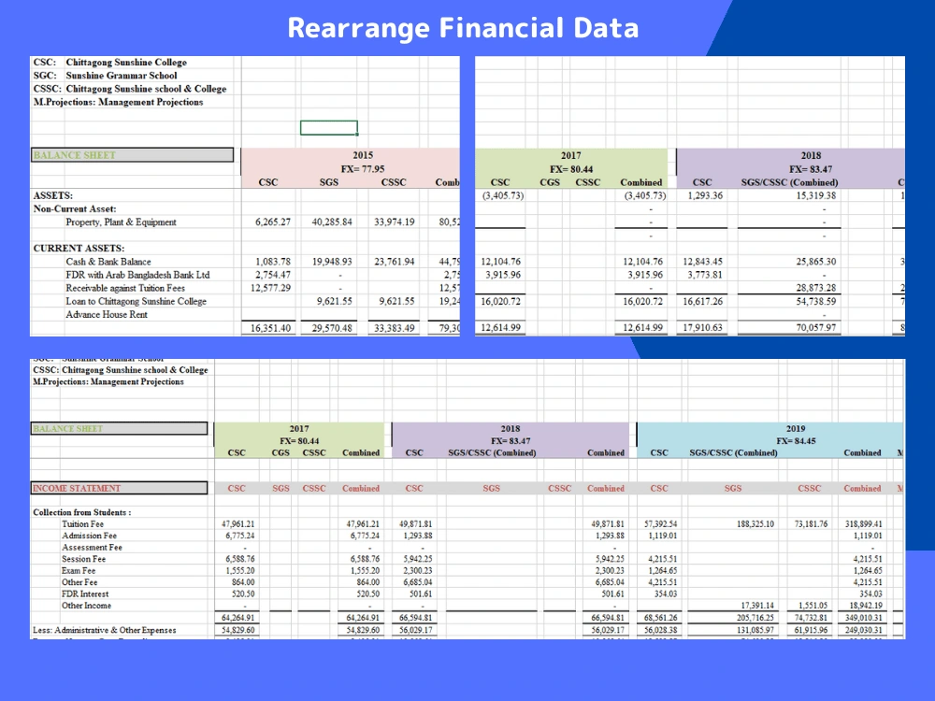
Task: Select cell containing 33,974.19
Action: pyautogui.click(x=394, y=222)
